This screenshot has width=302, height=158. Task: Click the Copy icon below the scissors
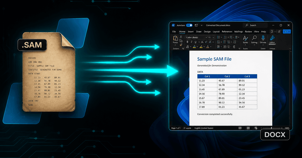pyautogui.click(x=181, y=41)
